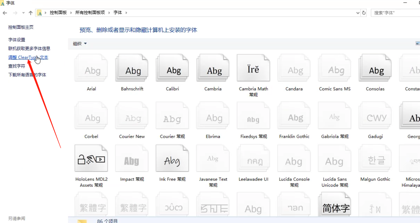Click the 联机获取更多字体信息 link
Screen dimensions: 420x223
[29, 49]
